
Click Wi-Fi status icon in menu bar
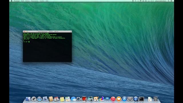(141, 1)
